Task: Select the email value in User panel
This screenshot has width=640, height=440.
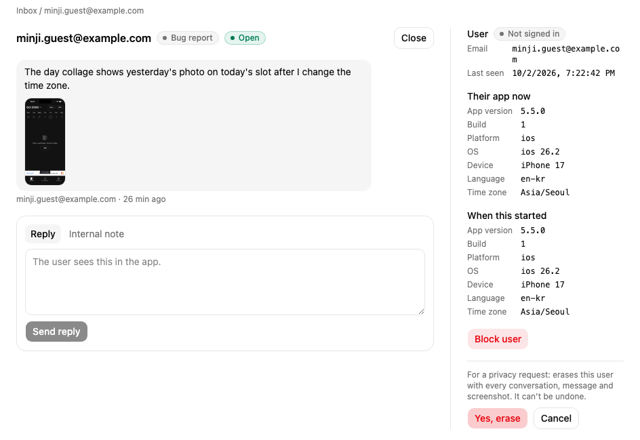Action: pos(565,54)
